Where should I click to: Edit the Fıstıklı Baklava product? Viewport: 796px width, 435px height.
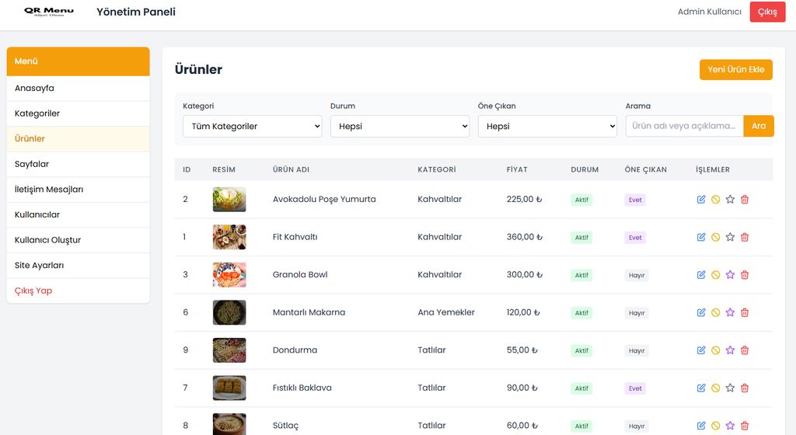point(701,388)
